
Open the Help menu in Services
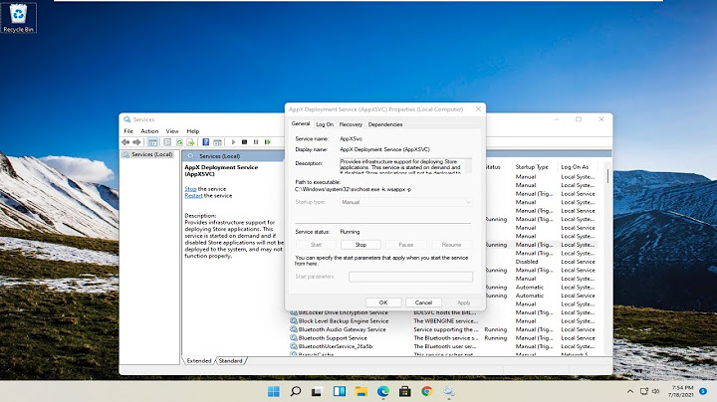(x=193, y=131)
